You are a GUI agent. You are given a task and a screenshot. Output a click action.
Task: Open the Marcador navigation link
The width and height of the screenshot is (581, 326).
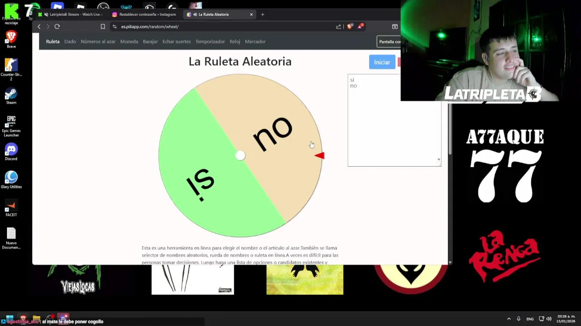click(x=255, y=42)
